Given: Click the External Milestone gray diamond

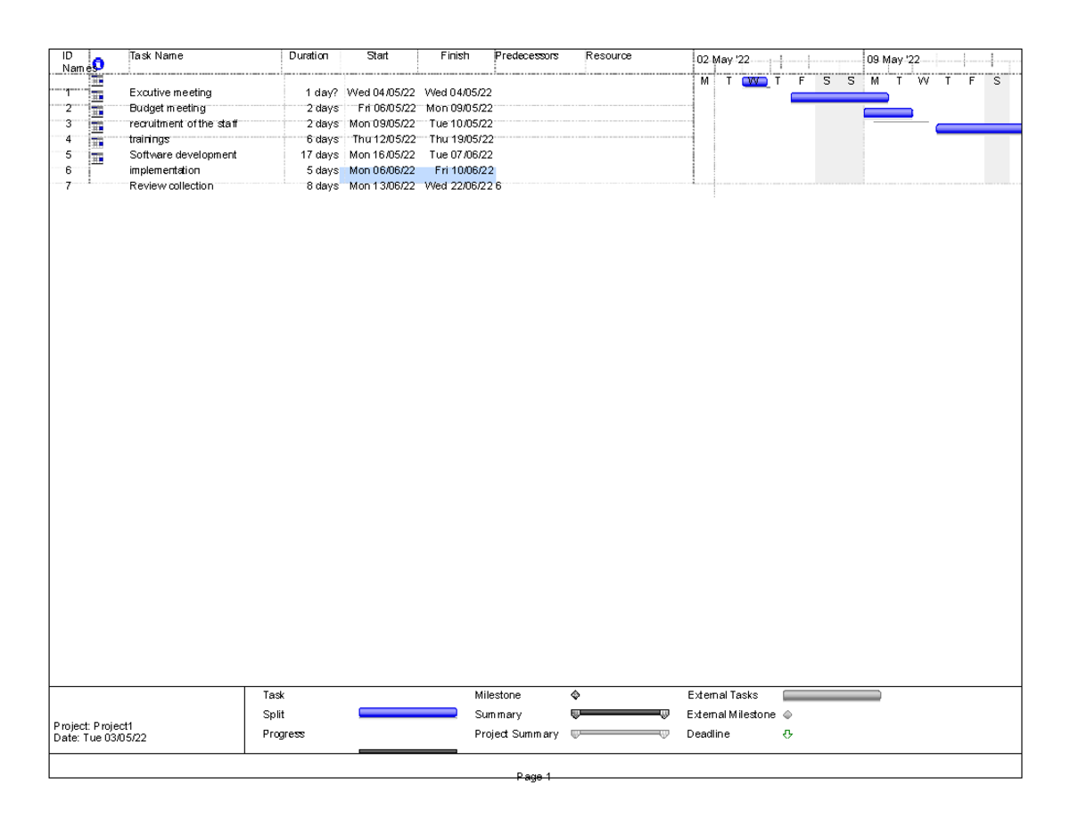Looking at the screenshot, I should pos(787,715).
